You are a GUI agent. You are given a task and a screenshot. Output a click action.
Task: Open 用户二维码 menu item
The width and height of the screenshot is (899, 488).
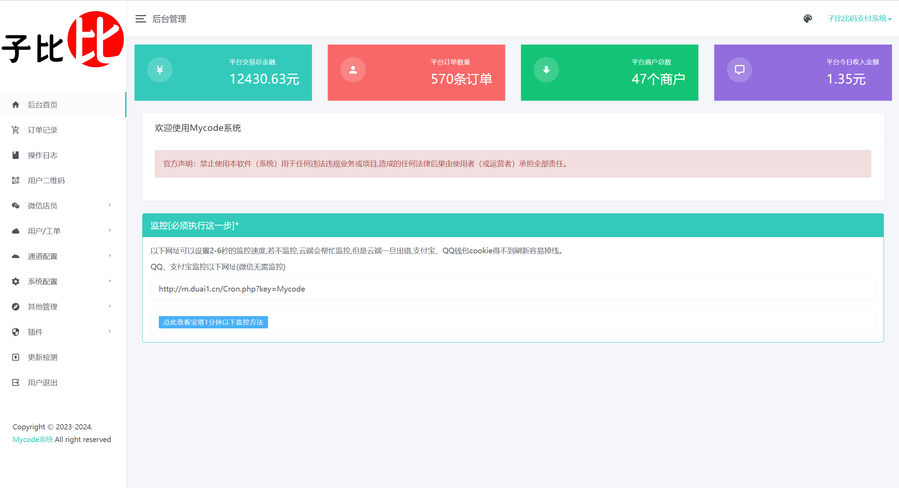click(63, 180)
